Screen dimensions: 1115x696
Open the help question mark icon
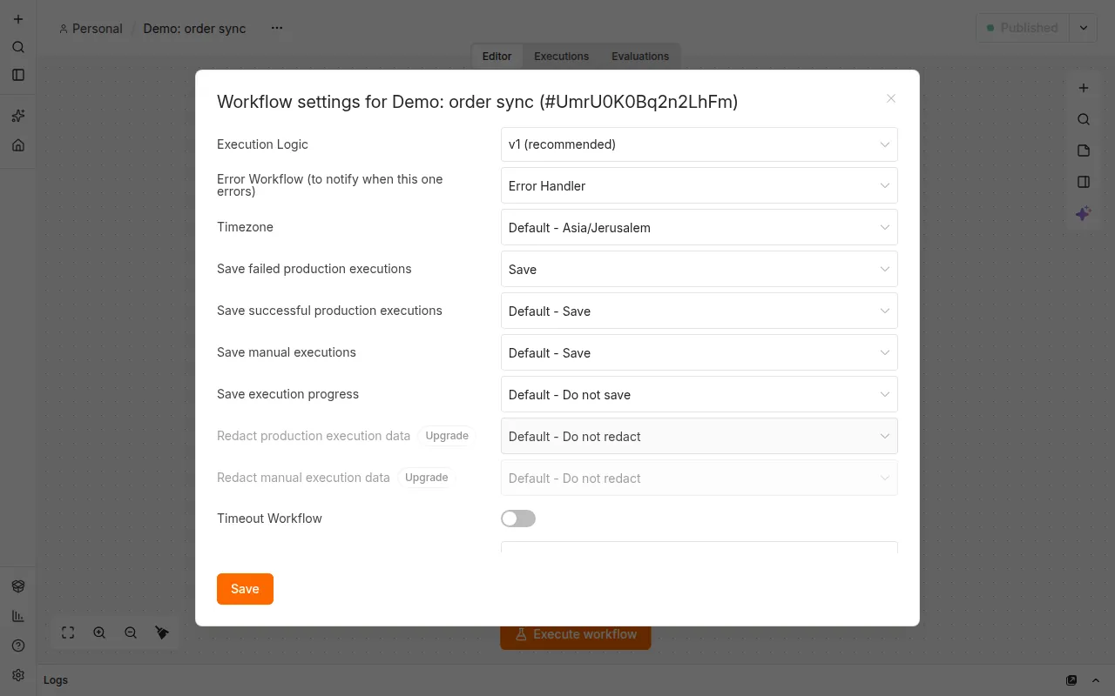18,646
